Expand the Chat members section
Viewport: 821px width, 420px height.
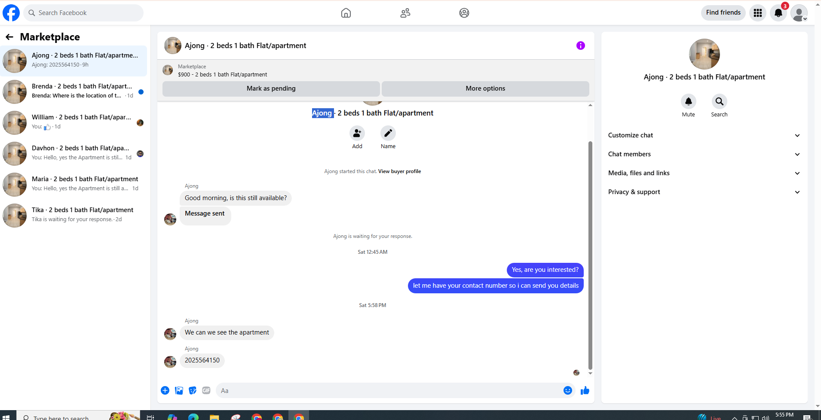pyautogui.click(x=705, y=154)
